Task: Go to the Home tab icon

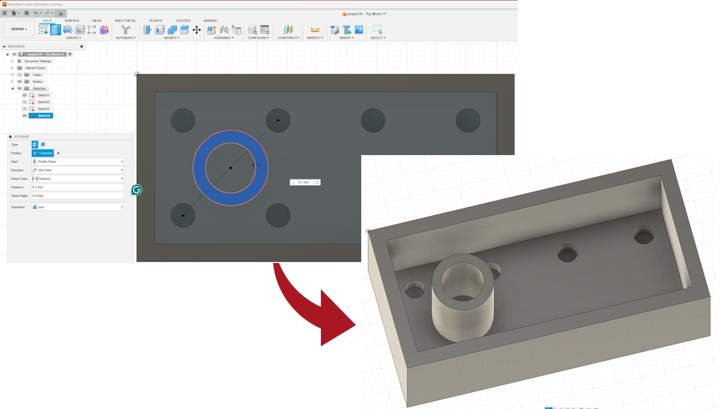Action: pyautogui.click(x=61, y=14)
